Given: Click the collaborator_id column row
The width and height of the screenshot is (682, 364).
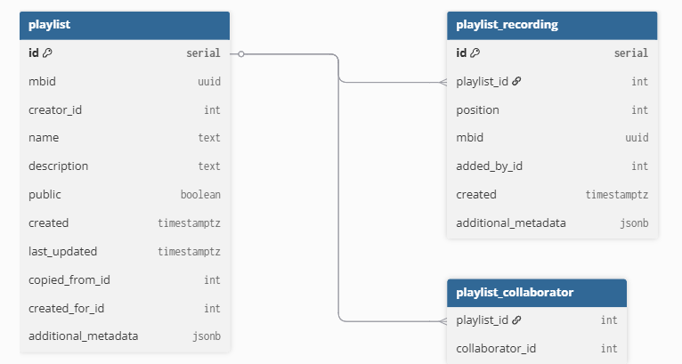Looking at the screenshot, I should click(x=537, y=348).
